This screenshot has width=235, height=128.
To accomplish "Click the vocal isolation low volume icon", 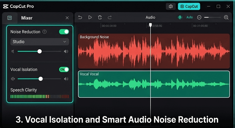I will pos(13,79).
